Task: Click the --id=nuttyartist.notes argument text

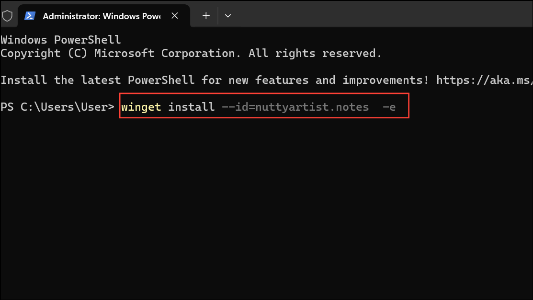Action: [295, 107]
